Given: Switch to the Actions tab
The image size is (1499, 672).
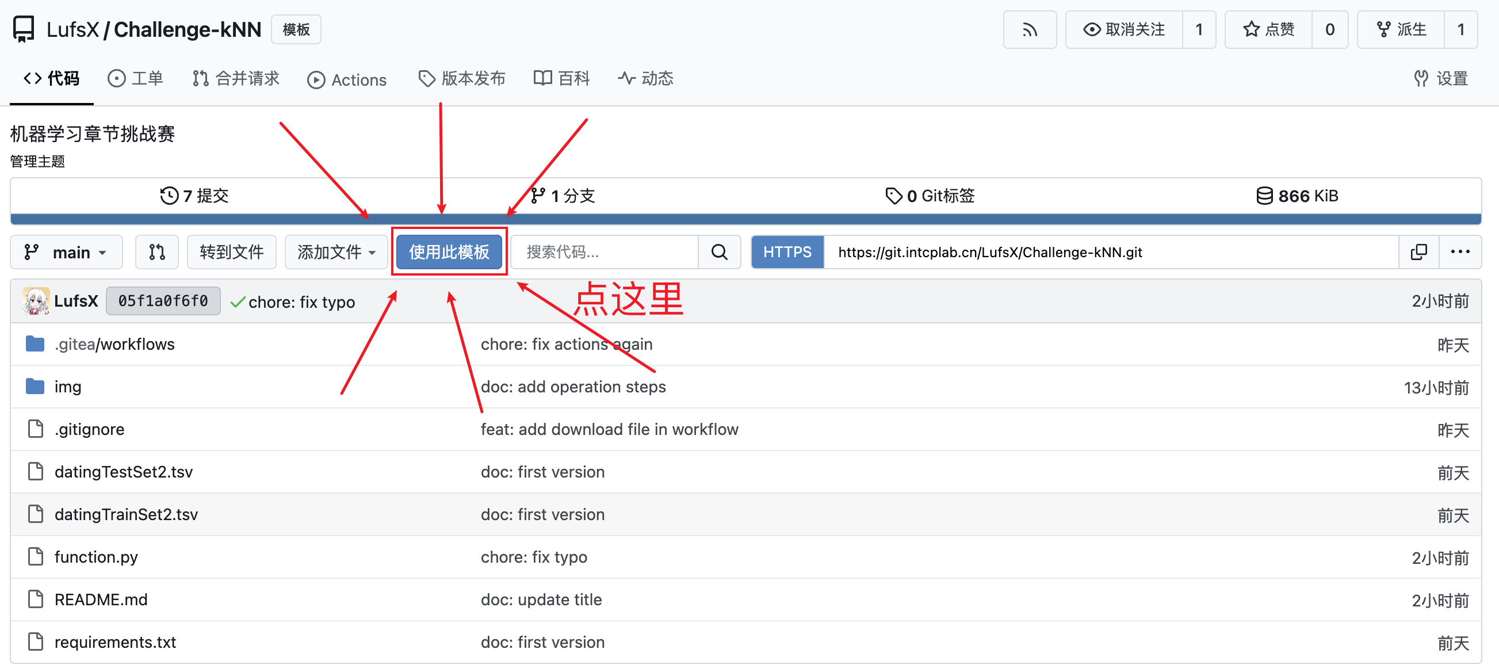Looking at the screenshot, I should click(347, 80).
